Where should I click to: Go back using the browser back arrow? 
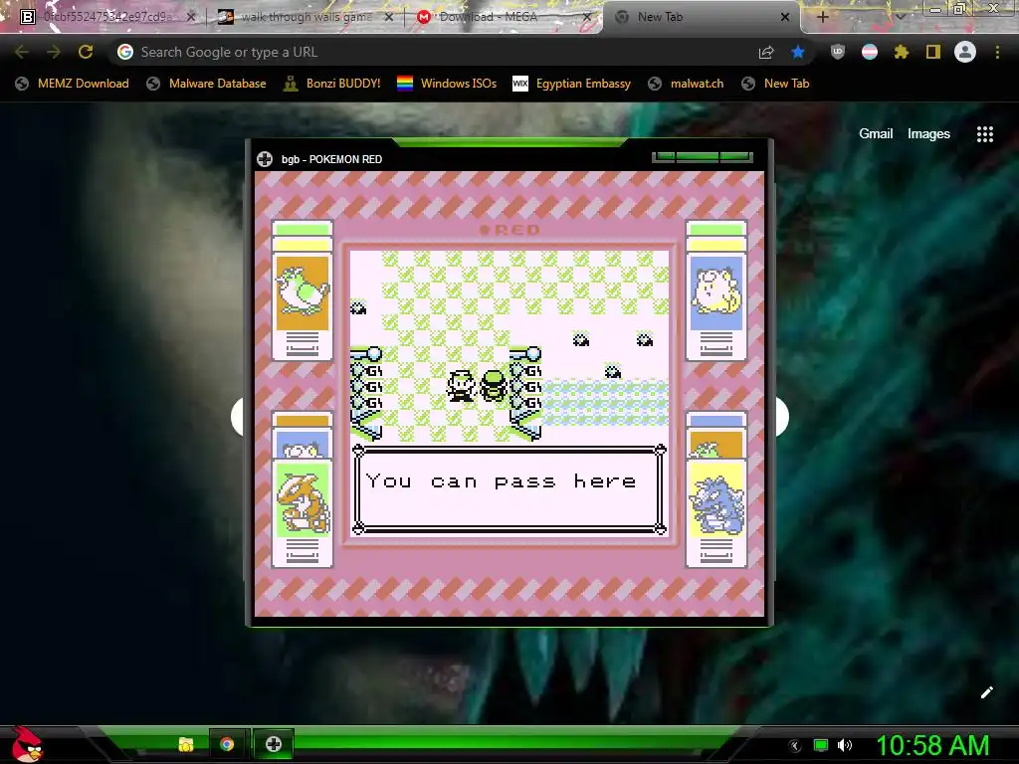pyautogui.click(x=22, y=52)
